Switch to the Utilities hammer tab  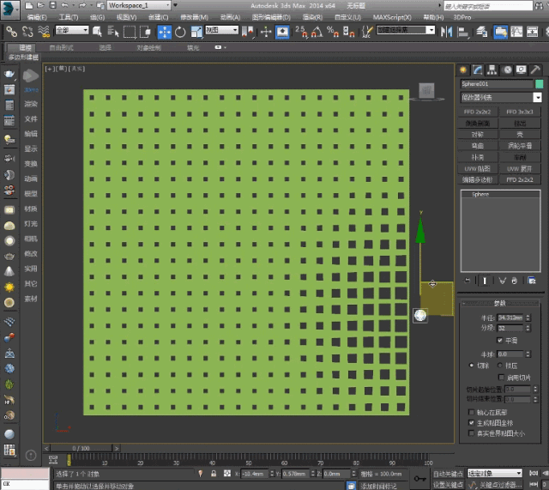coord(535,70)
